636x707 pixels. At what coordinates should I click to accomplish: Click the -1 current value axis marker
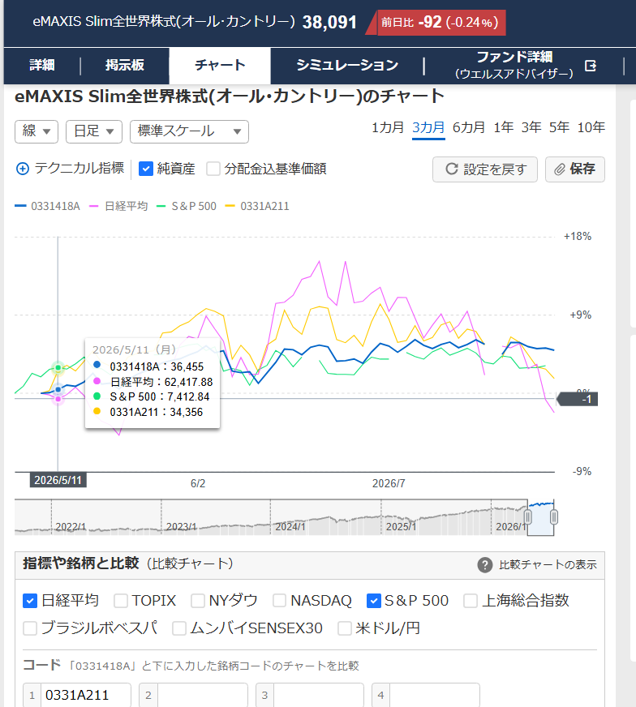pyautogui.click(x=578, y=399)
